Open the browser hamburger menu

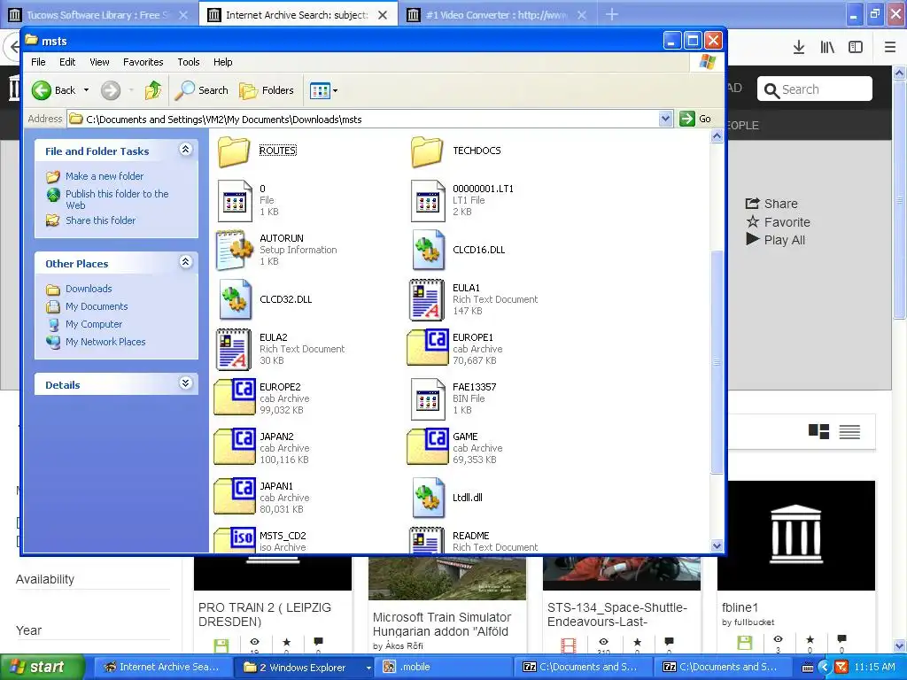(890, 48)
